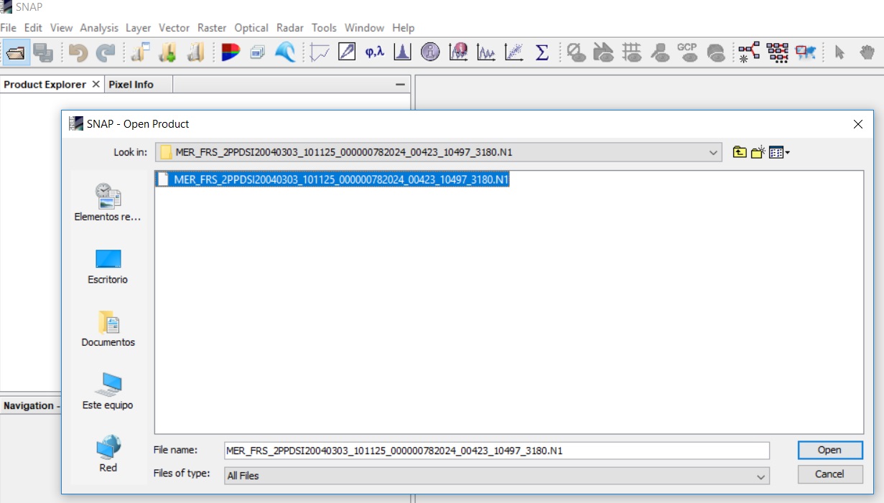
Task: Click the Redo arrow icon
Action: point(106,52)
